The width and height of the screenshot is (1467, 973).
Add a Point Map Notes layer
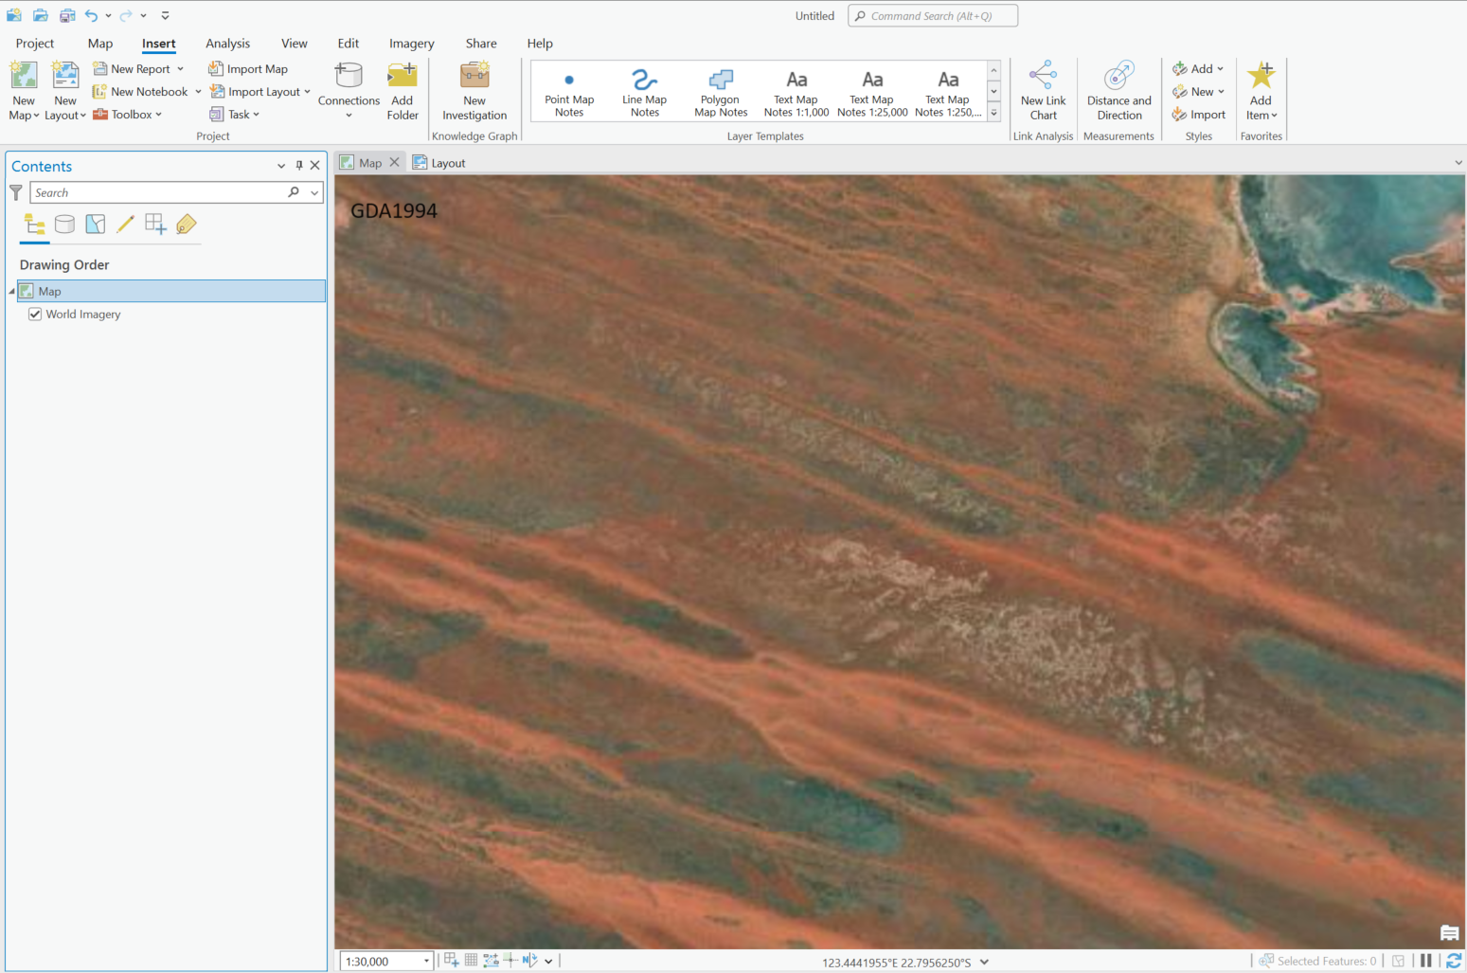568,90
